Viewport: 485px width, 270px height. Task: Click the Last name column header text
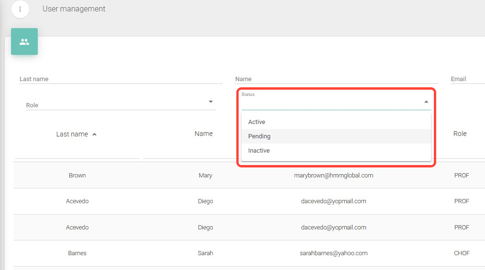[x=72, y=134]
